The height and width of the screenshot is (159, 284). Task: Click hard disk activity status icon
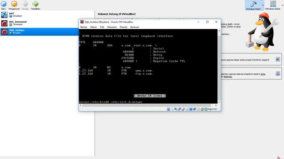[168, 109]
